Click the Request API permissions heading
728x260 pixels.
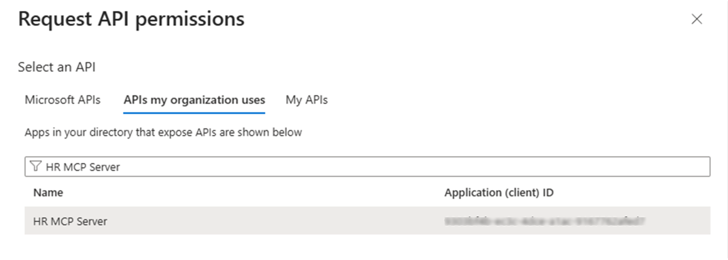pos(131,20)
